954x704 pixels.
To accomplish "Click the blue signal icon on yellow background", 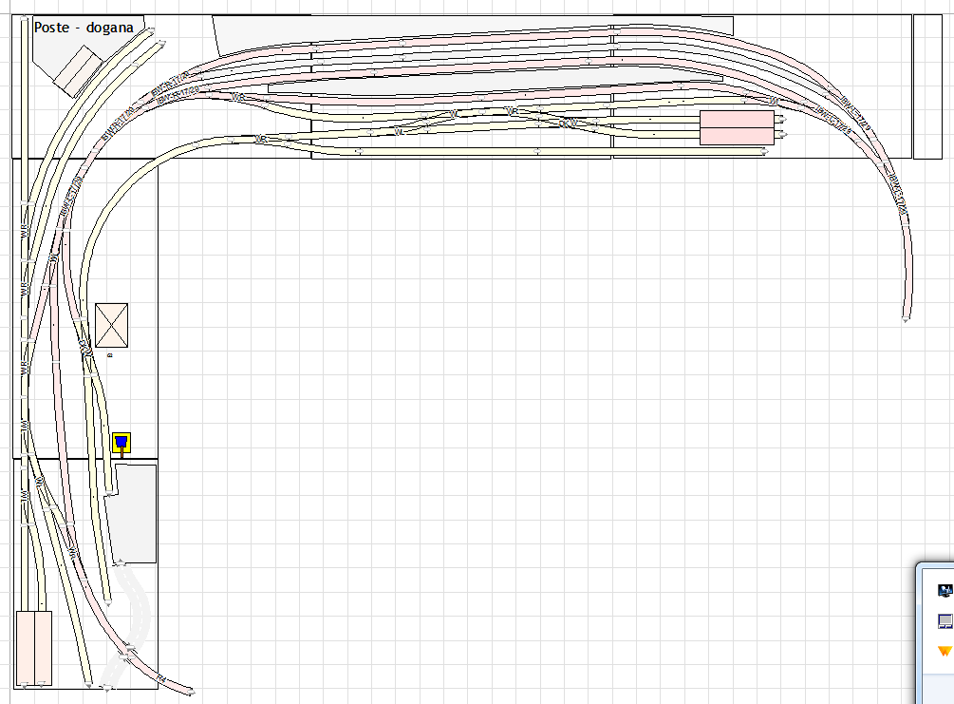I will click(121, 442).
